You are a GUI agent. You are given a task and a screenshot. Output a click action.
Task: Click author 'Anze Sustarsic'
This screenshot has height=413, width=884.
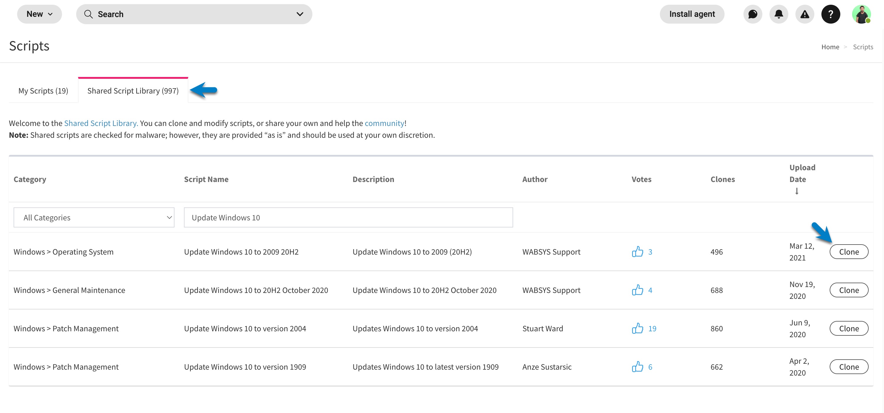click(x=547, y=367)
